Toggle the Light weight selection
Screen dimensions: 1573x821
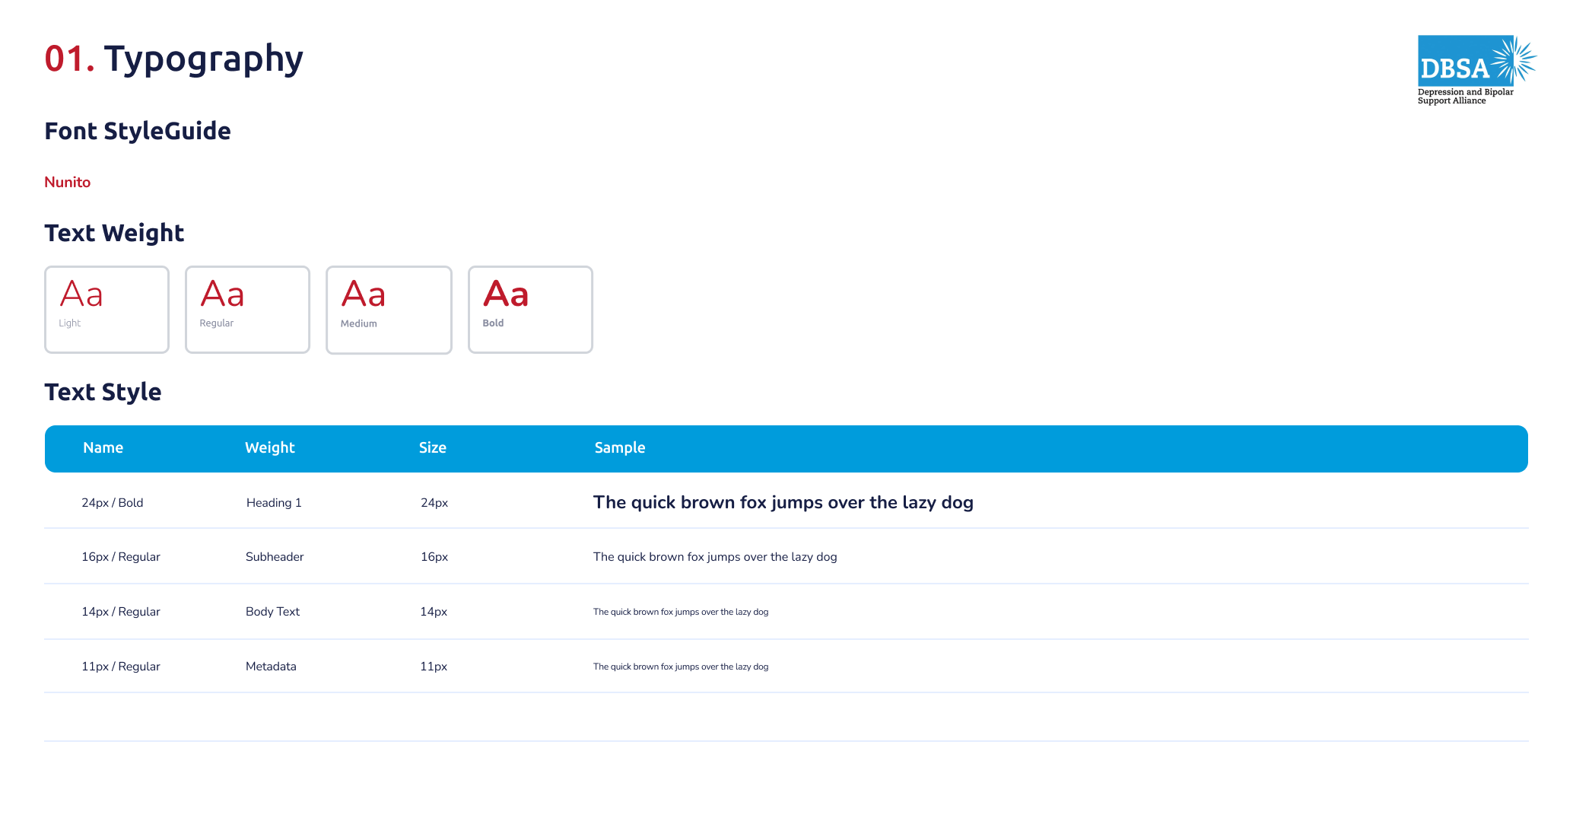[106, 309]
